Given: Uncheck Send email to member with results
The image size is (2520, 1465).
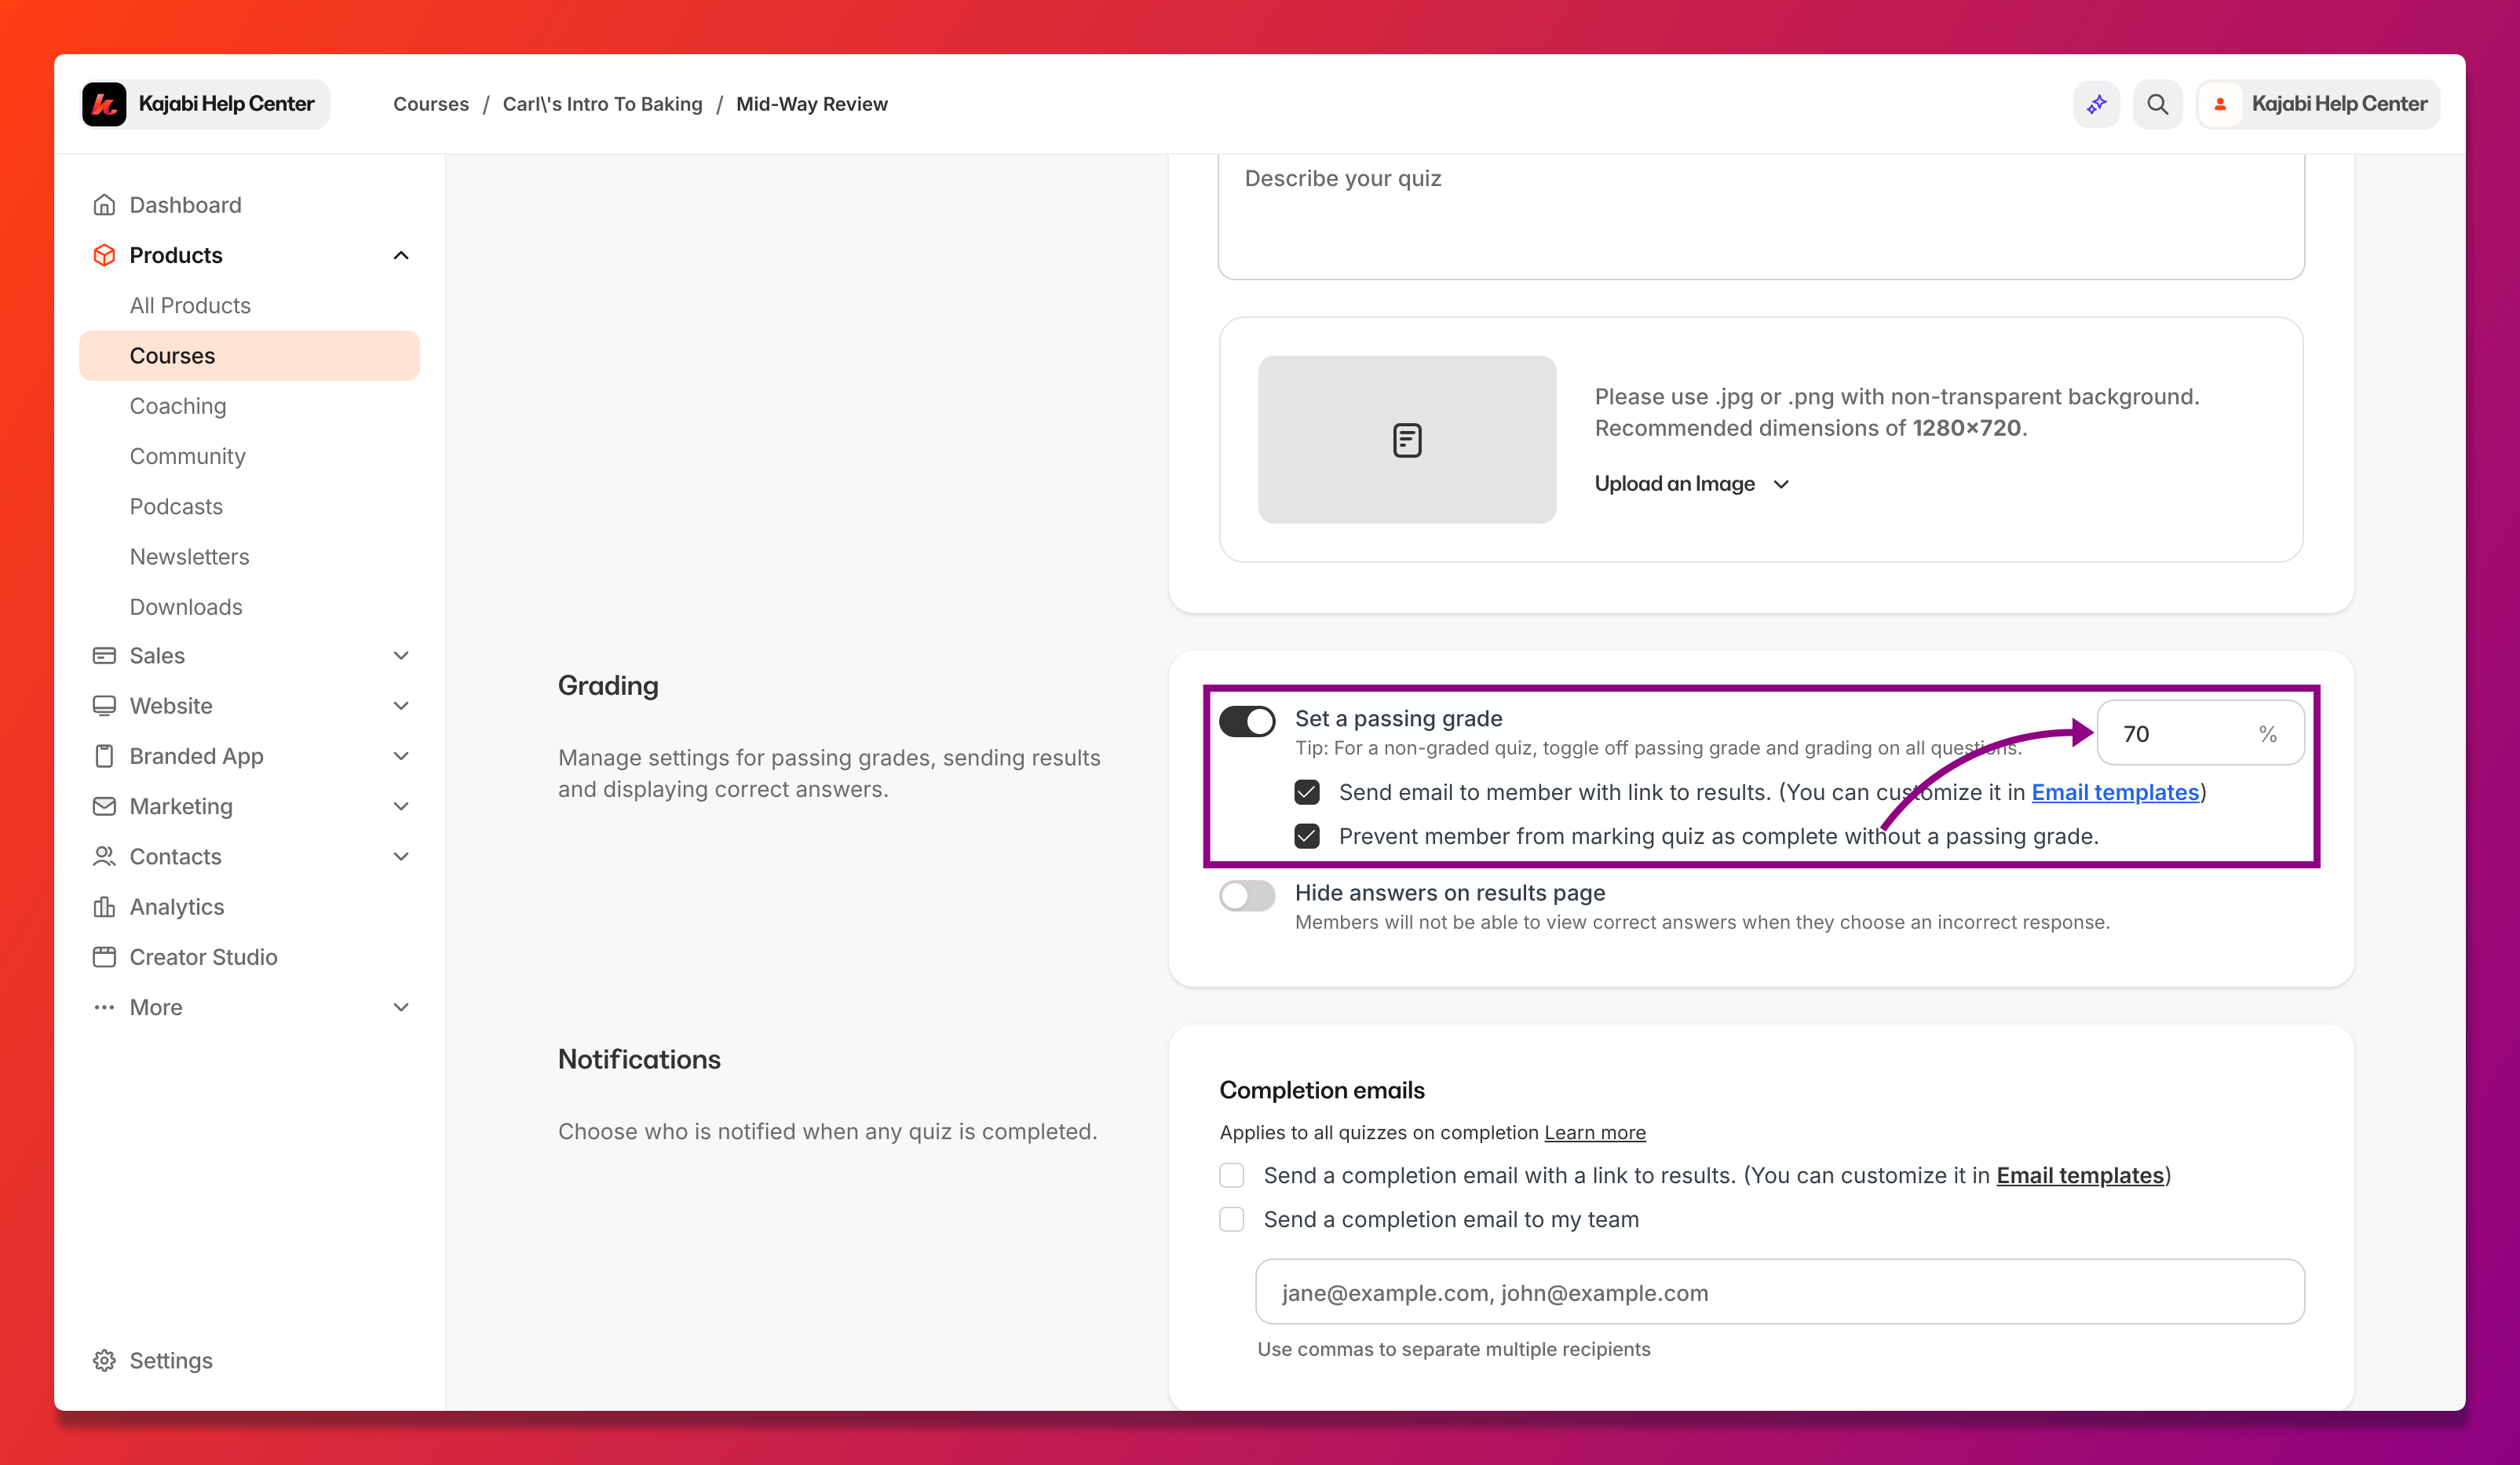Looking at the screenshot, I should point(1307,792).
